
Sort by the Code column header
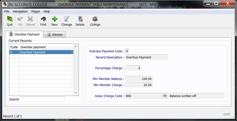click(x=14, y=47)
